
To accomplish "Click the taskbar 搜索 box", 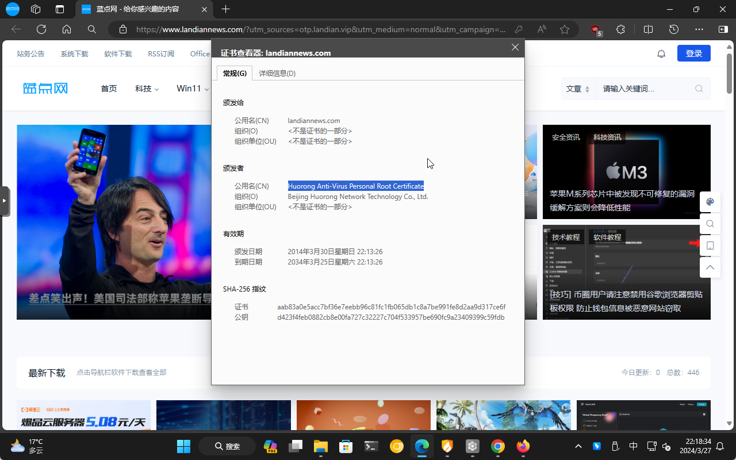I will click(x=227, y=446).
